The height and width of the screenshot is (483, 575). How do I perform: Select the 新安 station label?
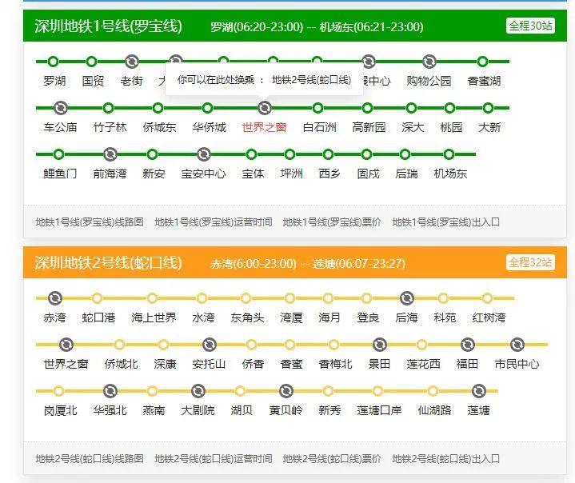[154, 174]
